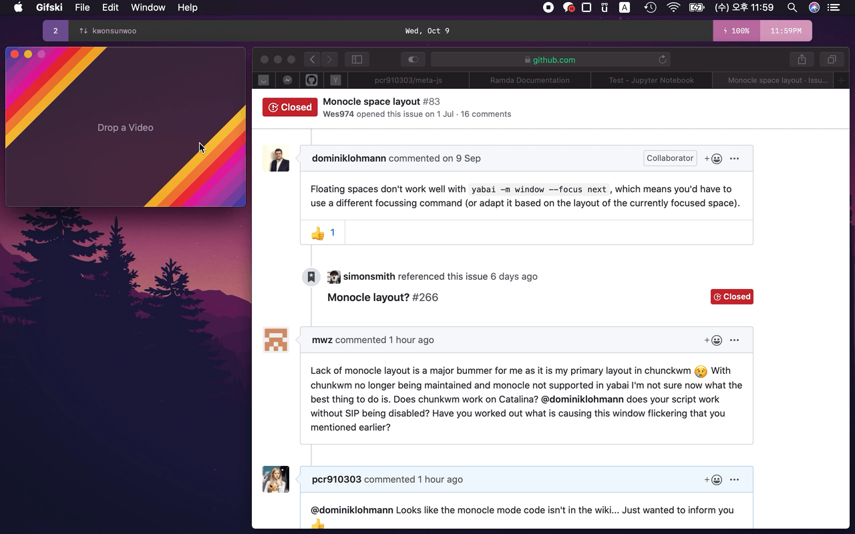Open options menu on pcr910303's comment

pos(734,479)
